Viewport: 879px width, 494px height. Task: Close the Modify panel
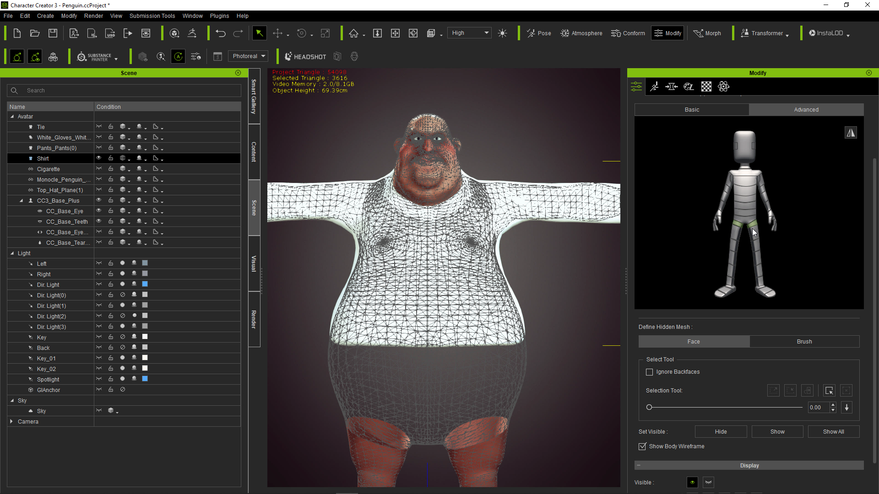869,73
